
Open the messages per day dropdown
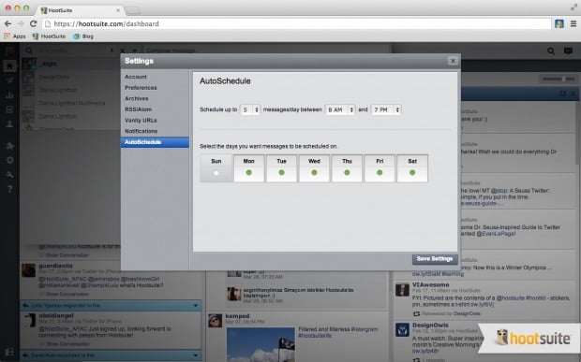click(x=250, y=109)
